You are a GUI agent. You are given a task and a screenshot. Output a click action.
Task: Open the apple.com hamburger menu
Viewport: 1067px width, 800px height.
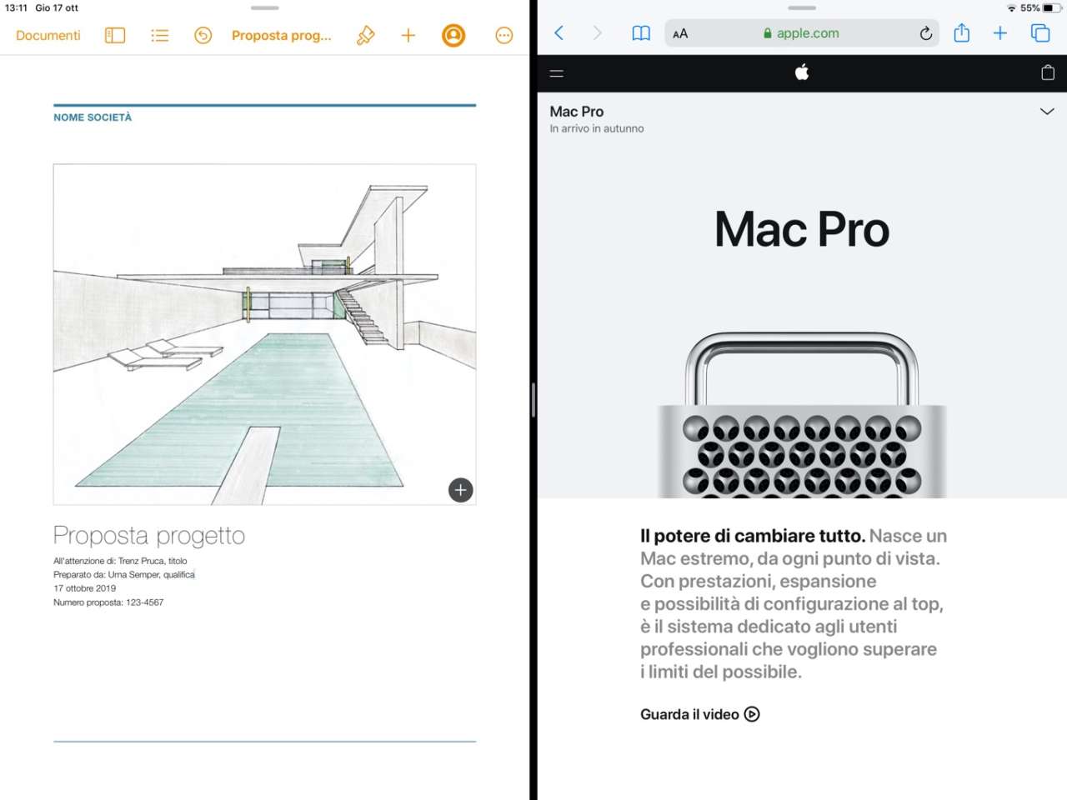click(x=557, y=73)
